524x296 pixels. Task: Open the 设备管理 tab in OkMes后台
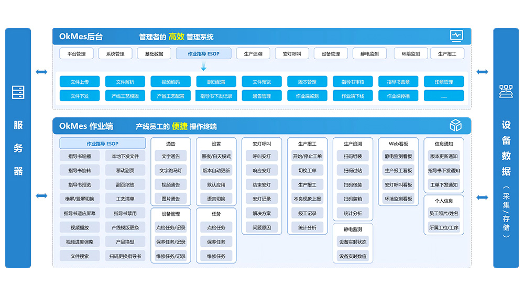[x=331, y=54]
